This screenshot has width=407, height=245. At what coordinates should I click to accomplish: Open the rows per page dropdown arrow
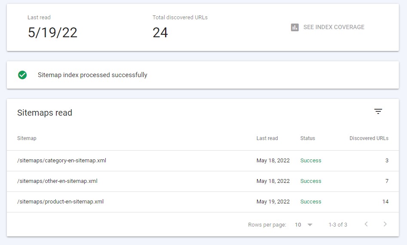(x=310, y=225)
